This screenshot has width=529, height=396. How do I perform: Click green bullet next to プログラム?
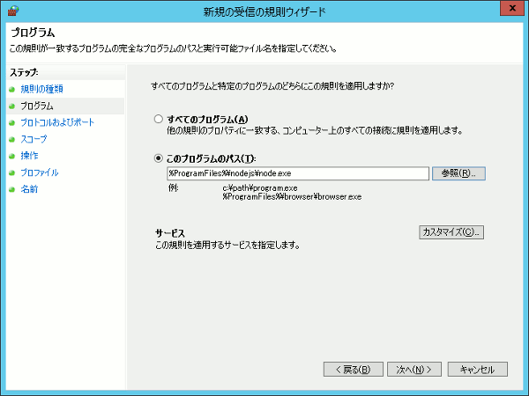point(12,106)
